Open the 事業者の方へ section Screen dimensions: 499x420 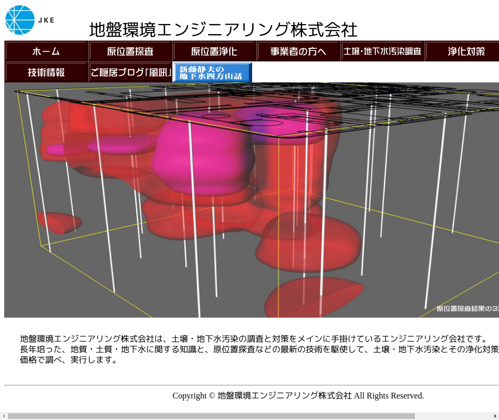[x=298, y=51]
